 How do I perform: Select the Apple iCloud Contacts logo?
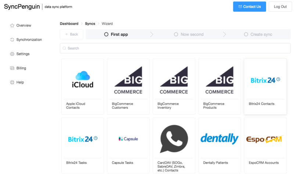tap(83, 79)
